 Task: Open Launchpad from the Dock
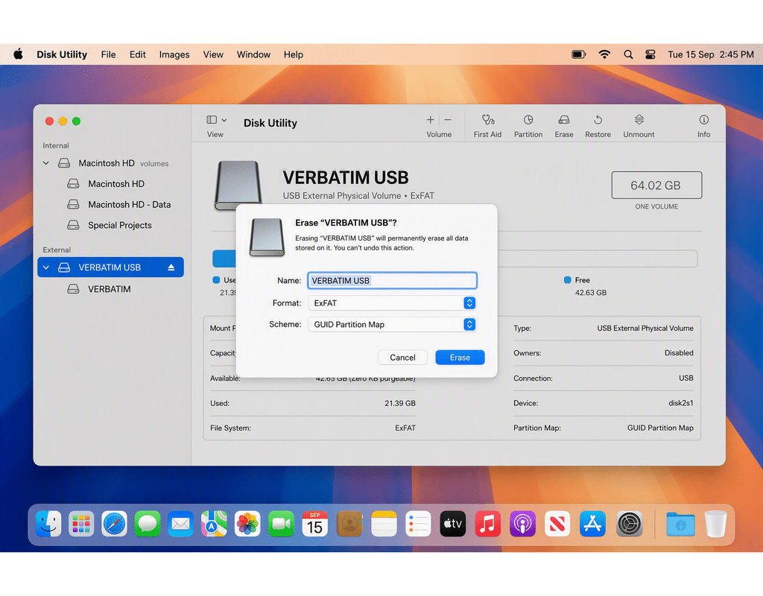pyautogui.click(x=81, y=524)
